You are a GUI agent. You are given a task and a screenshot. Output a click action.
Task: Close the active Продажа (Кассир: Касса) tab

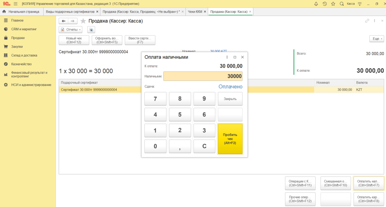(x=250, y=12)
